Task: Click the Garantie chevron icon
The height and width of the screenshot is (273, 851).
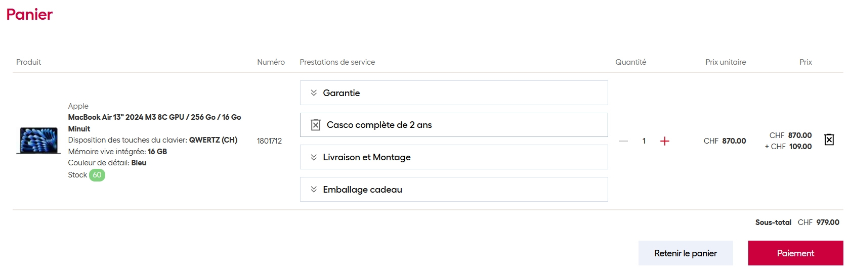Action: point(314,93)
